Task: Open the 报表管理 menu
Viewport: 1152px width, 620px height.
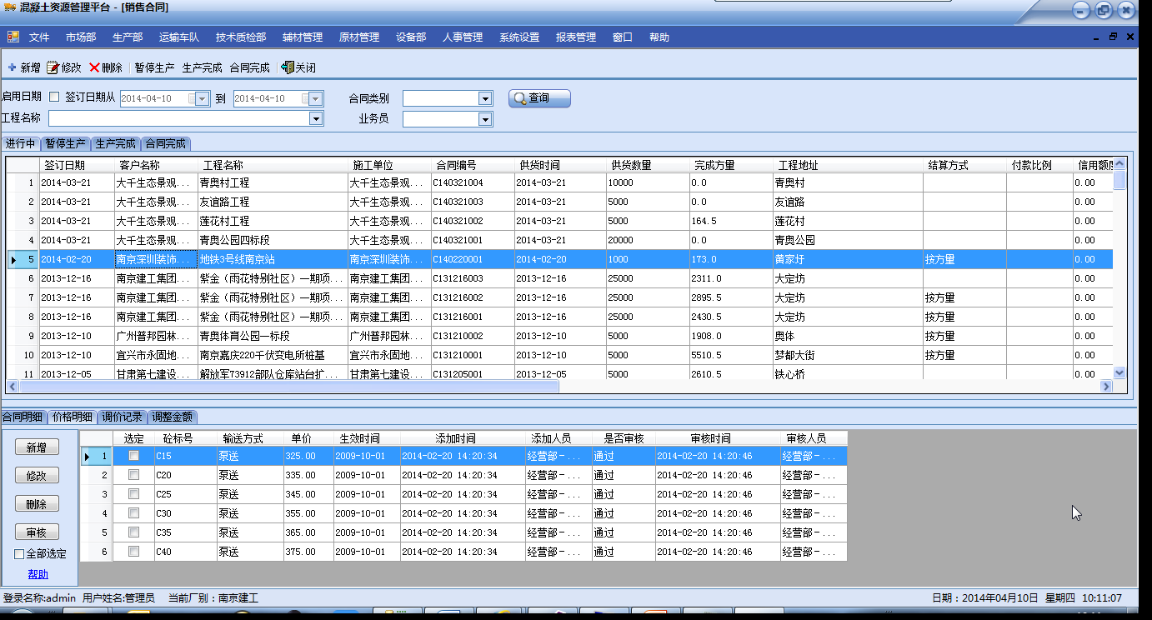Action: point(575,37)
